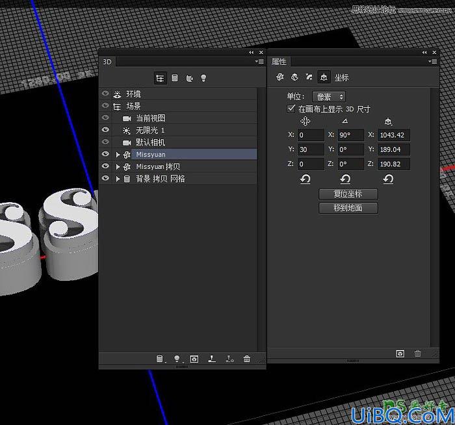Screen dimensions: 455x425
Task: Click the scale Z field showing 190.82
Action: click(x=394, y=164)
